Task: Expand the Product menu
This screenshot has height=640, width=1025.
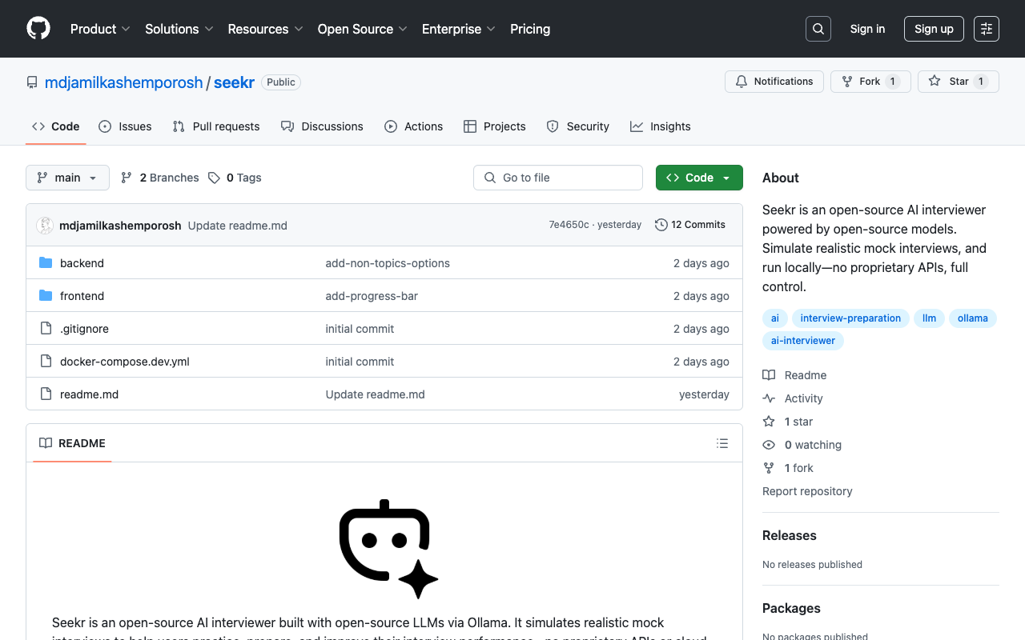Action: pos(100,29)
